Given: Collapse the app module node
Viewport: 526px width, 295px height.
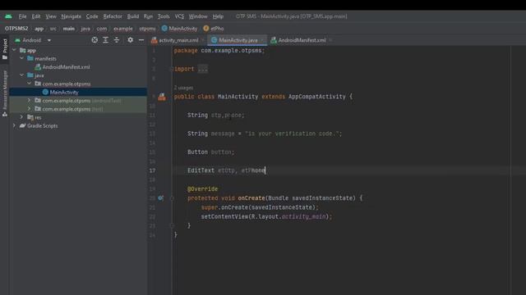Looking at the screenshot, I should click(x=14, y=50).
